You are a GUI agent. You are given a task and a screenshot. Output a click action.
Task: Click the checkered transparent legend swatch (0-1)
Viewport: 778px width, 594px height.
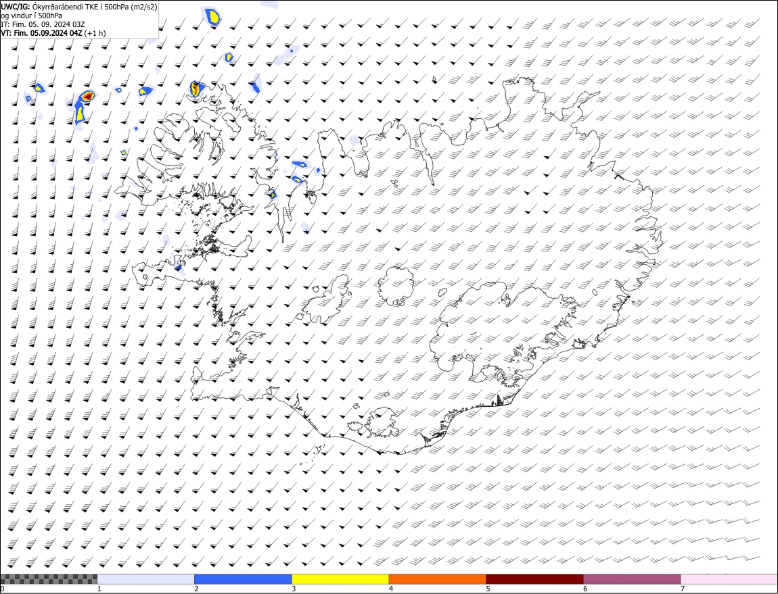pyautogui.click(x=49, y=579)
